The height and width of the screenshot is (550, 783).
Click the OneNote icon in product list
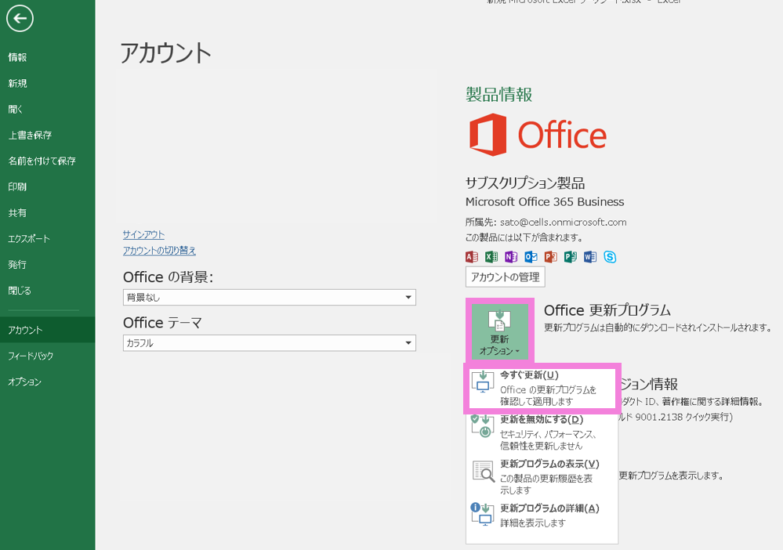(511, 257)
